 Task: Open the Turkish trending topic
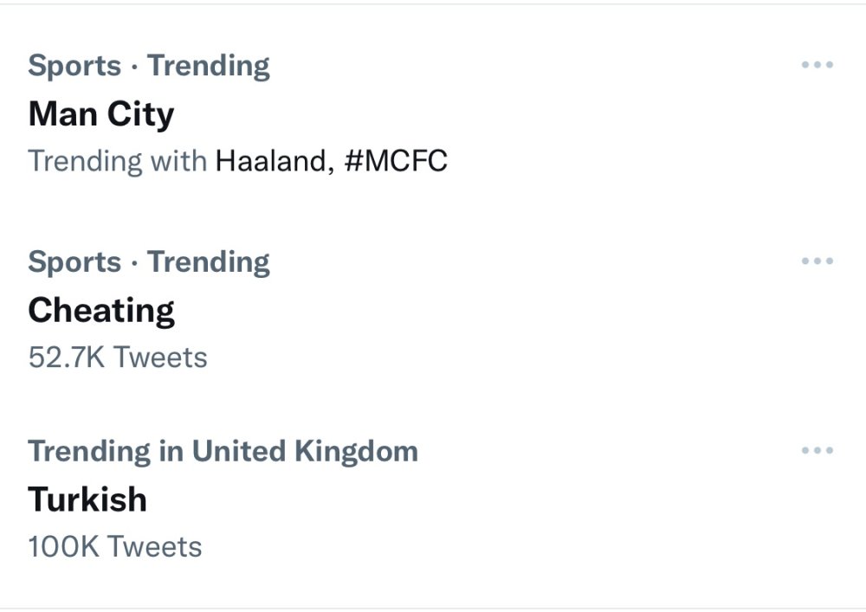87,499
